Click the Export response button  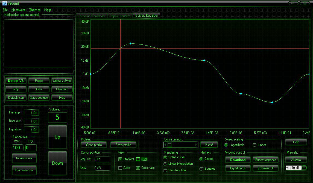click(x=265, y=160)
